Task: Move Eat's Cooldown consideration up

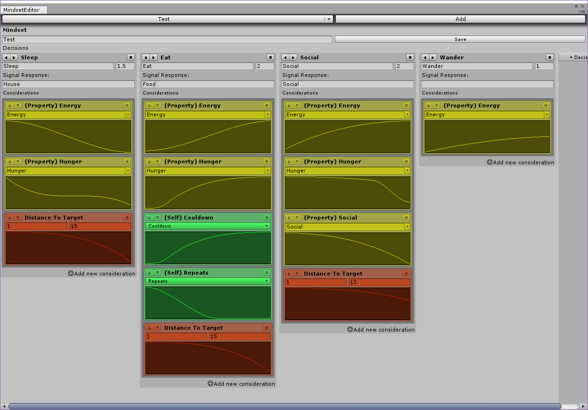Action: (149, 218)
